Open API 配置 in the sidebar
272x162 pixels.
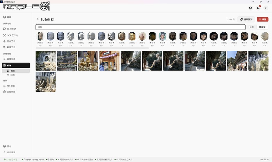tap(9, 86)
